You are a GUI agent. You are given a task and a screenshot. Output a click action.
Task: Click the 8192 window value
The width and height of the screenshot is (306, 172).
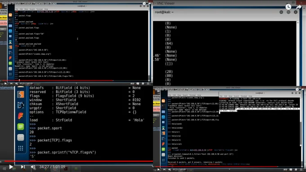(x=136, y=100)
